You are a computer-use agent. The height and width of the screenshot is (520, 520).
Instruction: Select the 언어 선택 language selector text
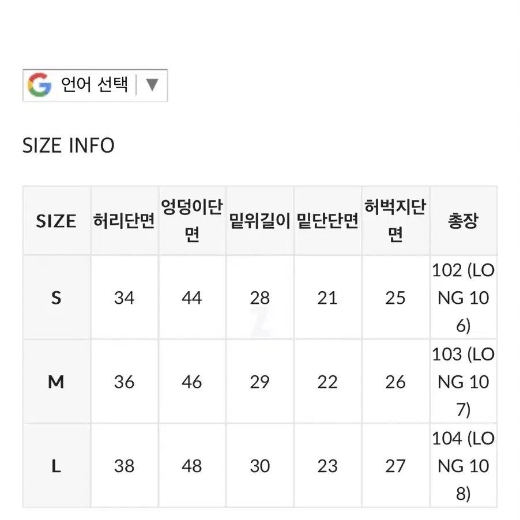coord(95,85)
